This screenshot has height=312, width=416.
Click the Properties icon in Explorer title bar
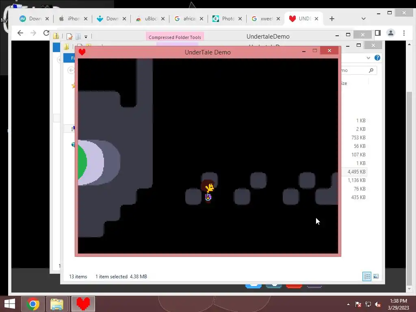pos(69,36)
